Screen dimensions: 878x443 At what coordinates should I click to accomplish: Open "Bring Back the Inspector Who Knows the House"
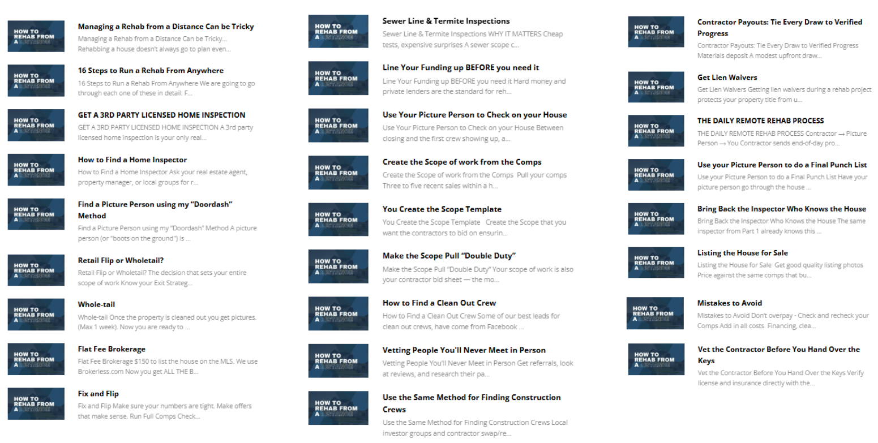pos(782,209)
